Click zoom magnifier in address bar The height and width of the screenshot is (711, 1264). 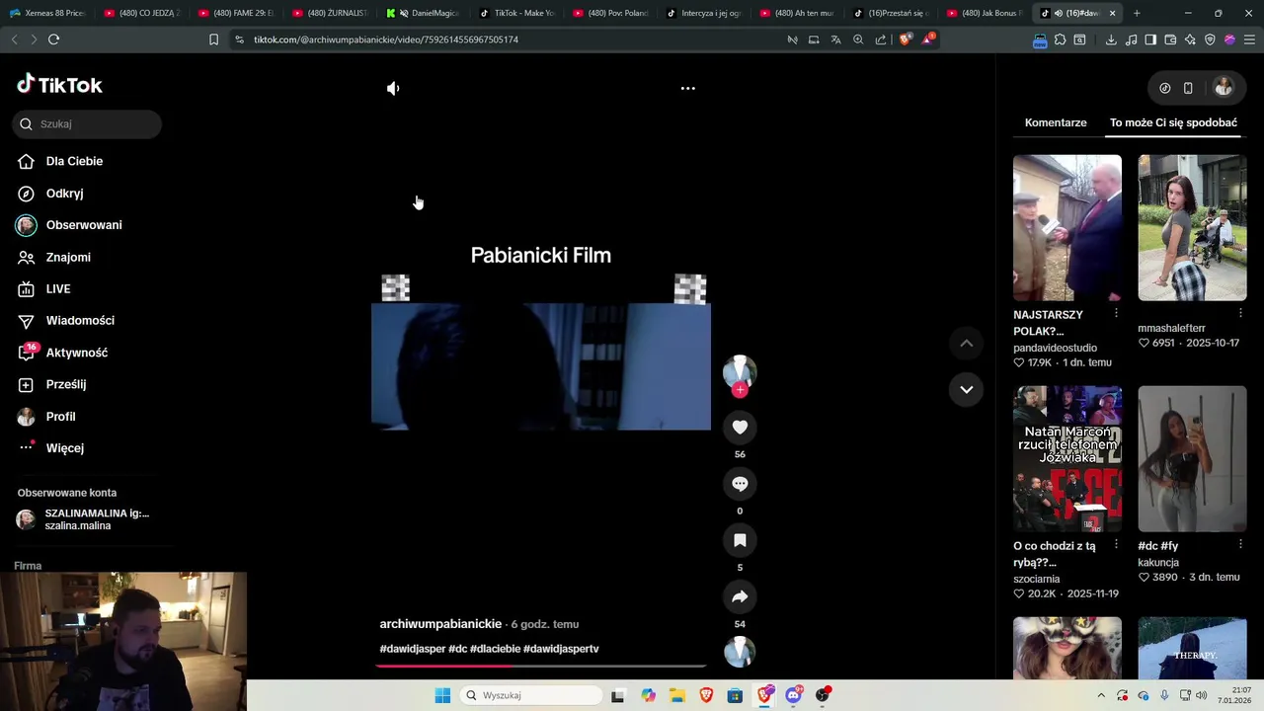coord(858,39)
